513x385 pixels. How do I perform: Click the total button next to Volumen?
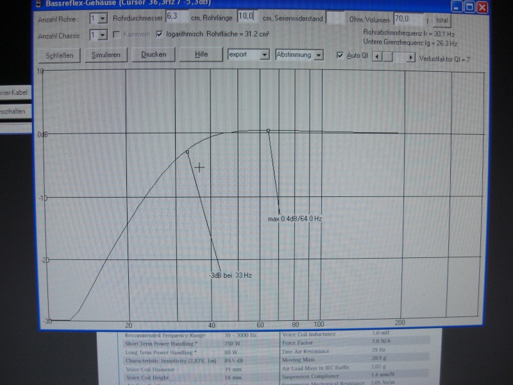tap(442, 21)
